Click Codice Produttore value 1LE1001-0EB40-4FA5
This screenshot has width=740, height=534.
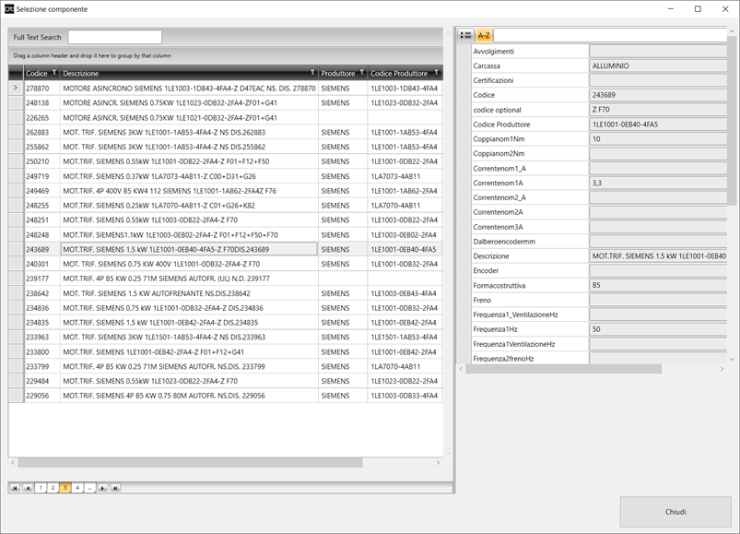pyautogui.click(x=658, y=125)
